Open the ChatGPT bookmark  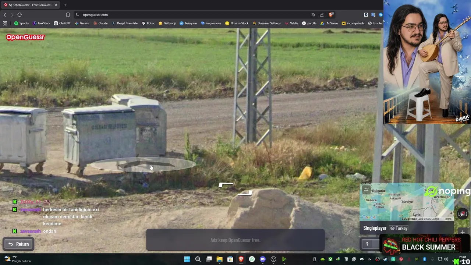tap(62, 23)
